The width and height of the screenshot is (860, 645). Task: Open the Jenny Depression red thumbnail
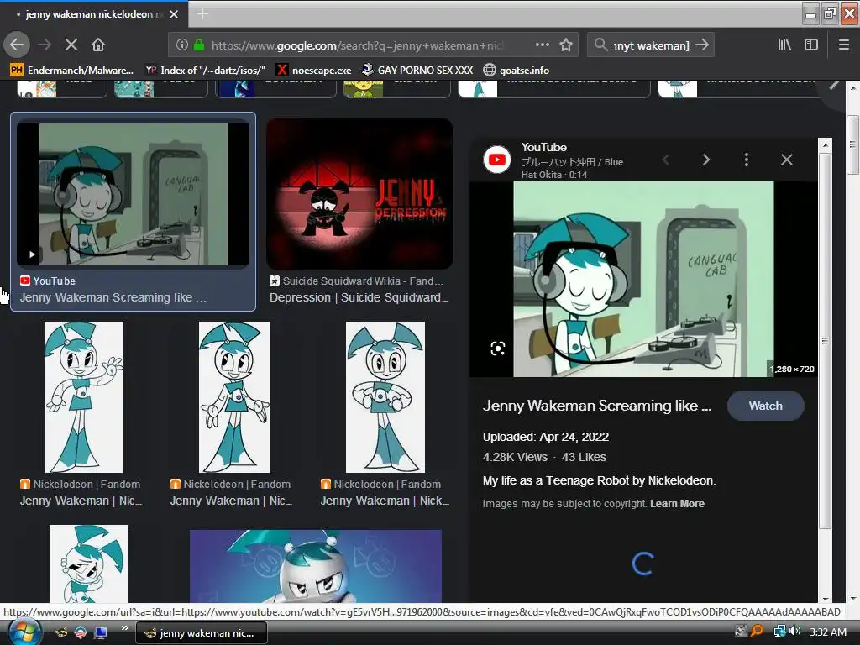(x=359, y=194)
